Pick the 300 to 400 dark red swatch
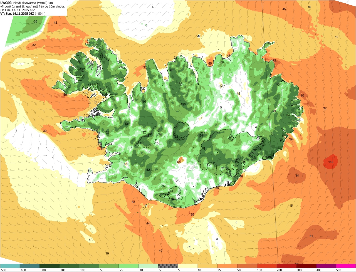 pos(306,266)
